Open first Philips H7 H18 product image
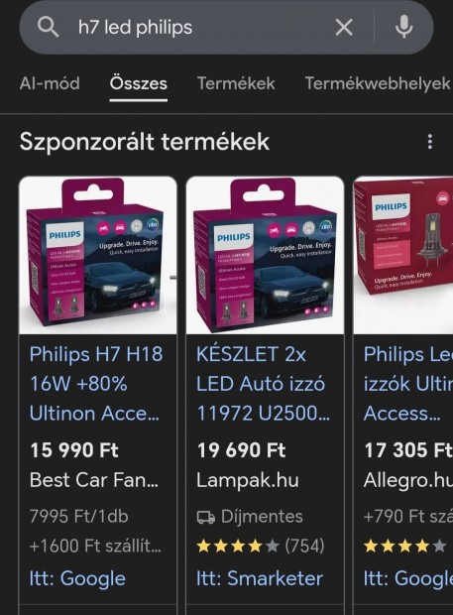 97,255
